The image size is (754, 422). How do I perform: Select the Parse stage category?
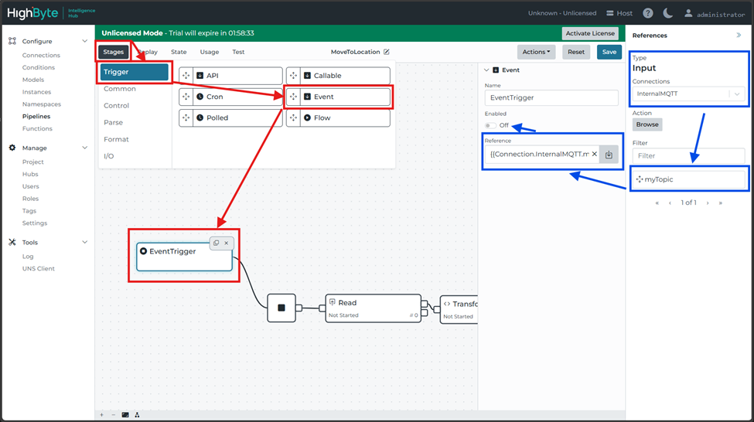[x=113, y=123]
